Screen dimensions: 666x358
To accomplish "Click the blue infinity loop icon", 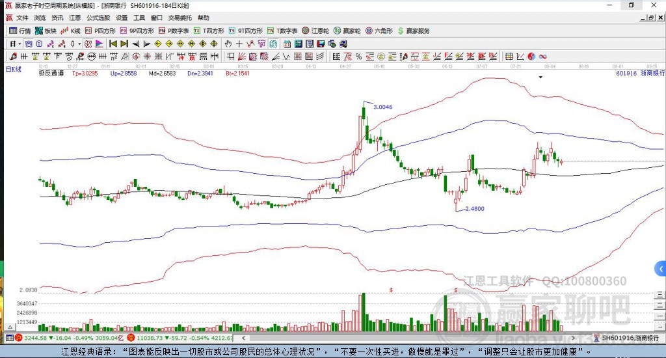I will [542, 57].
